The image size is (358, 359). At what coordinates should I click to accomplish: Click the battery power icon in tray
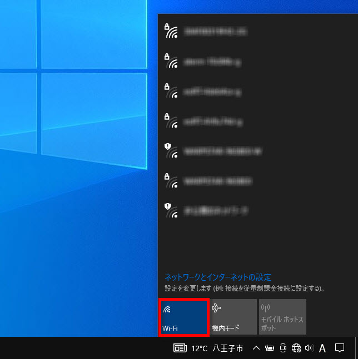(x=270, y=348)
